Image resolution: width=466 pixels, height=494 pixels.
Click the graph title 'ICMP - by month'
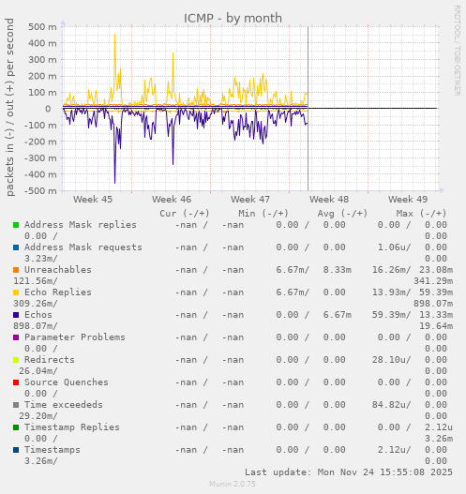233,18
